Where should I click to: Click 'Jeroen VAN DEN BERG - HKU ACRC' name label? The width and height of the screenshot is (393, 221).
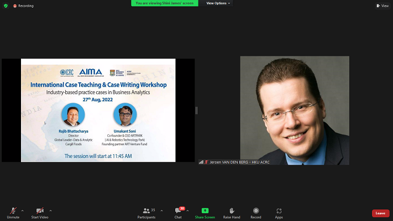point(239,162)
